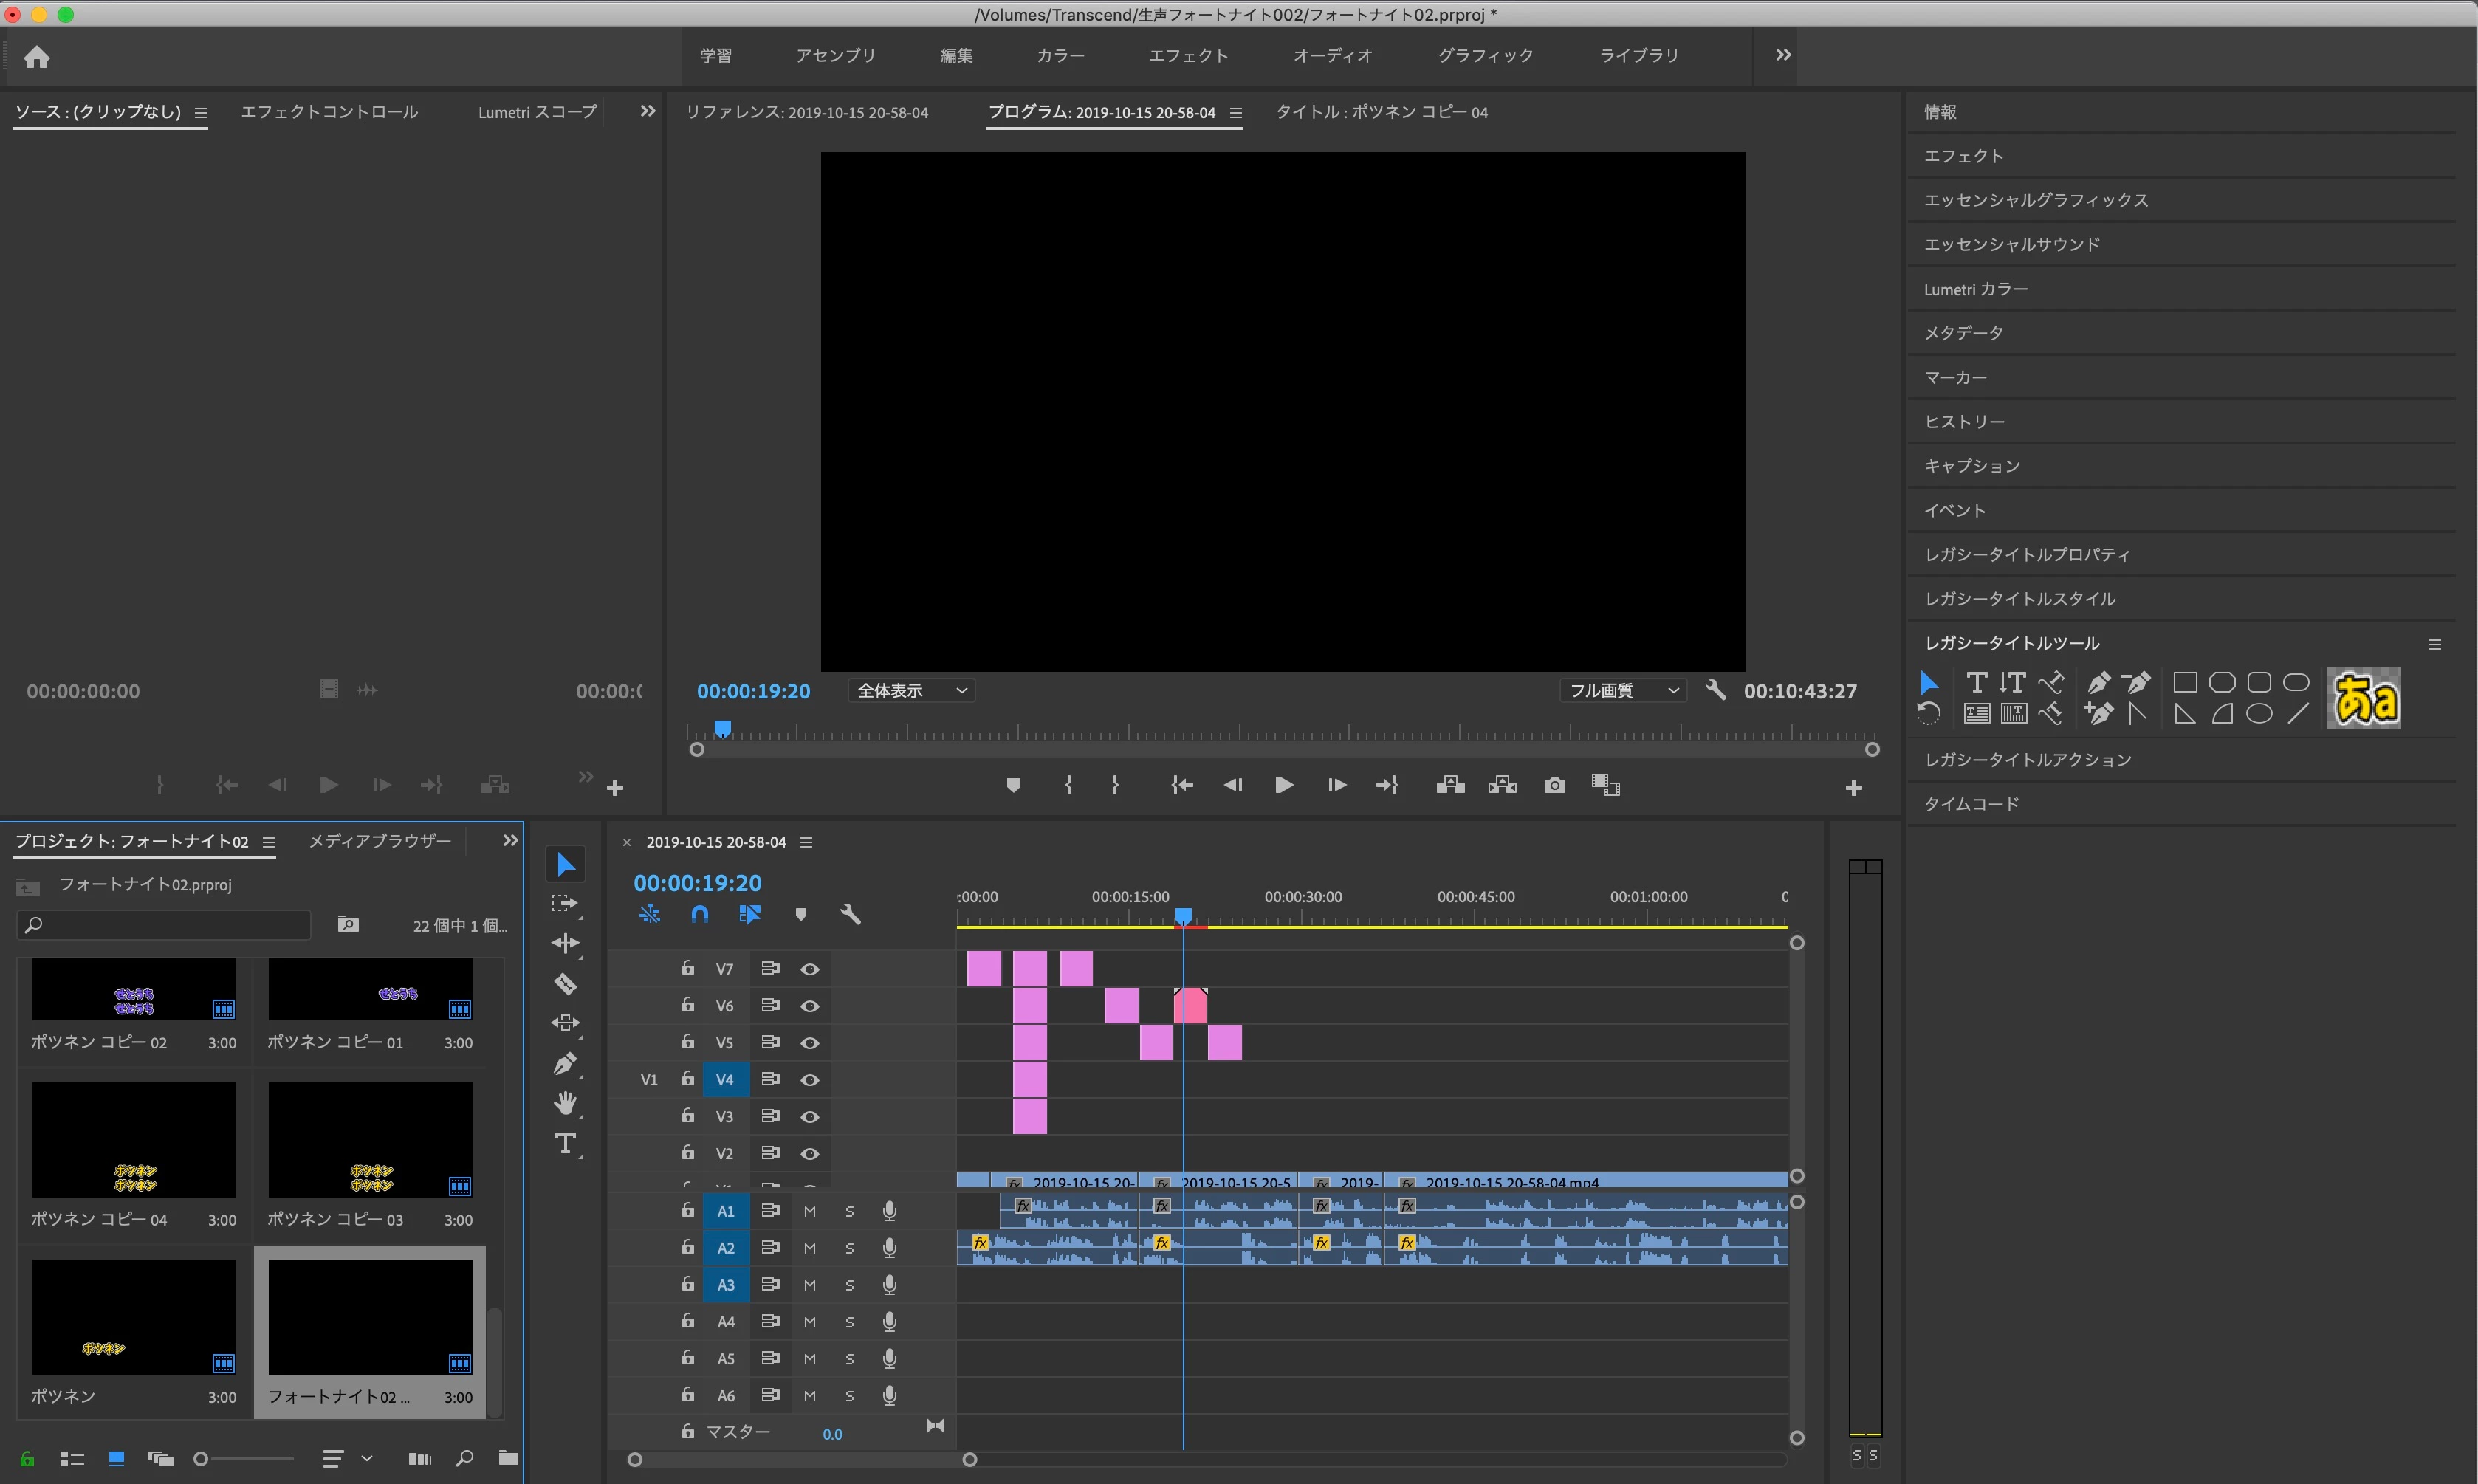This screenshot has height=1484, width=2478.
Task: Toggle timeline snap magnet icon
Action: (x=699, y=914)
